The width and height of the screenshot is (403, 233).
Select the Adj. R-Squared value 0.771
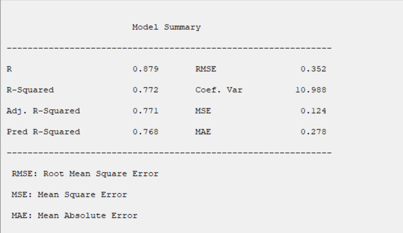146,111
